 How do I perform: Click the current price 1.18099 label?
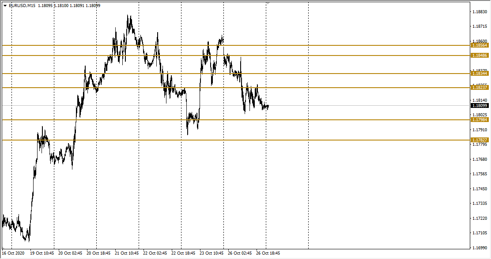pos(480,106)
